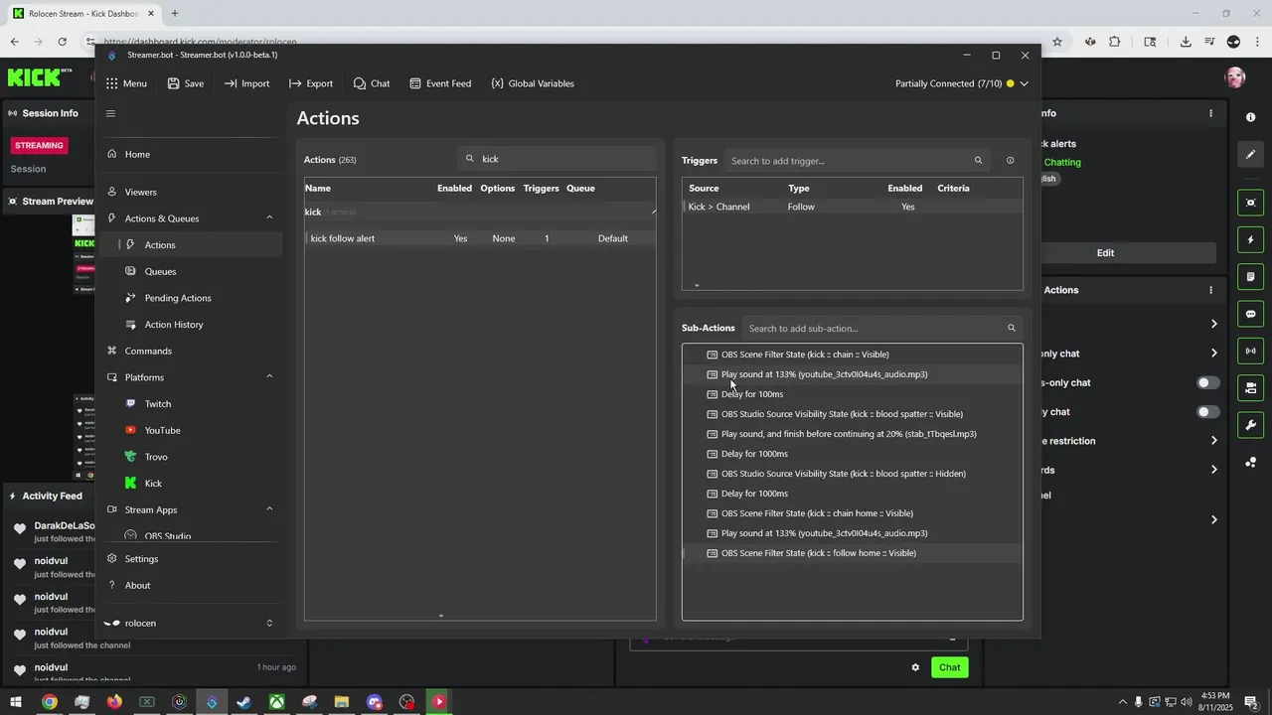Image resolution: width=1272 pixels, height=715 pixels.
Task: Open Steam from the taskbar
Action: coord(243,702)
